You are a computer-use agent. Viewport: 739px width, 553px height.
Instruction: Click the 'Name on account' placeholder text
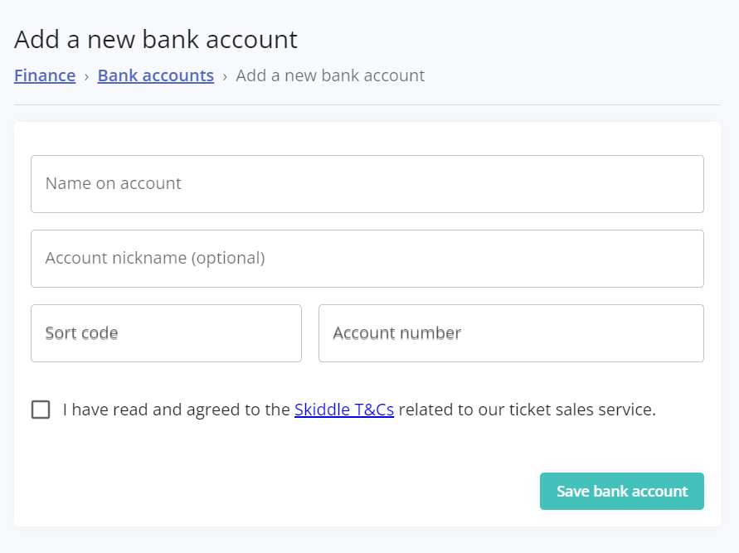point(113,184)
